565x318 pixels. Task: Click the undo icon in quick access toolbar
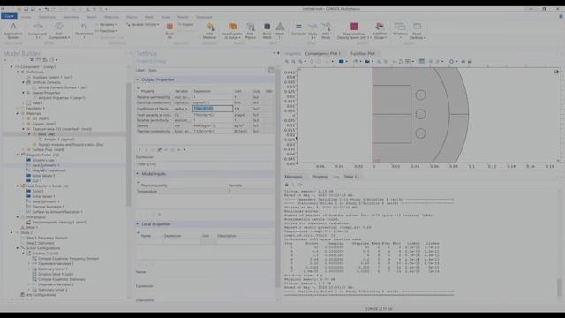pyautogui.click(x=47, y=9)
